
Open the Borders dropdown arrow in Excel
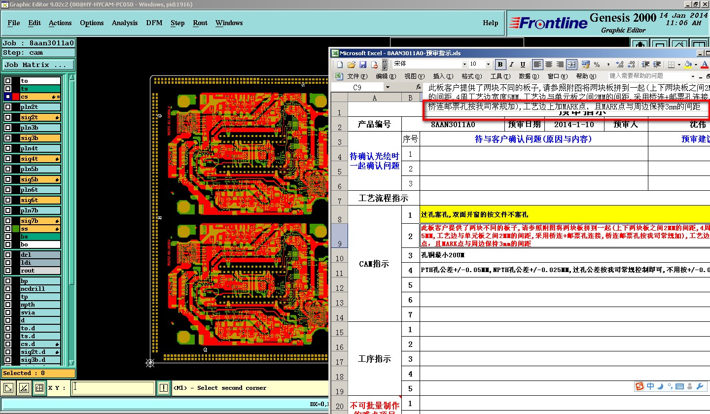click(x=679, y=65)
